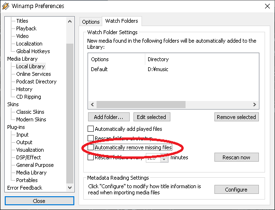Open Localization settings
The image size is (275, 210).
click(29, 44)
